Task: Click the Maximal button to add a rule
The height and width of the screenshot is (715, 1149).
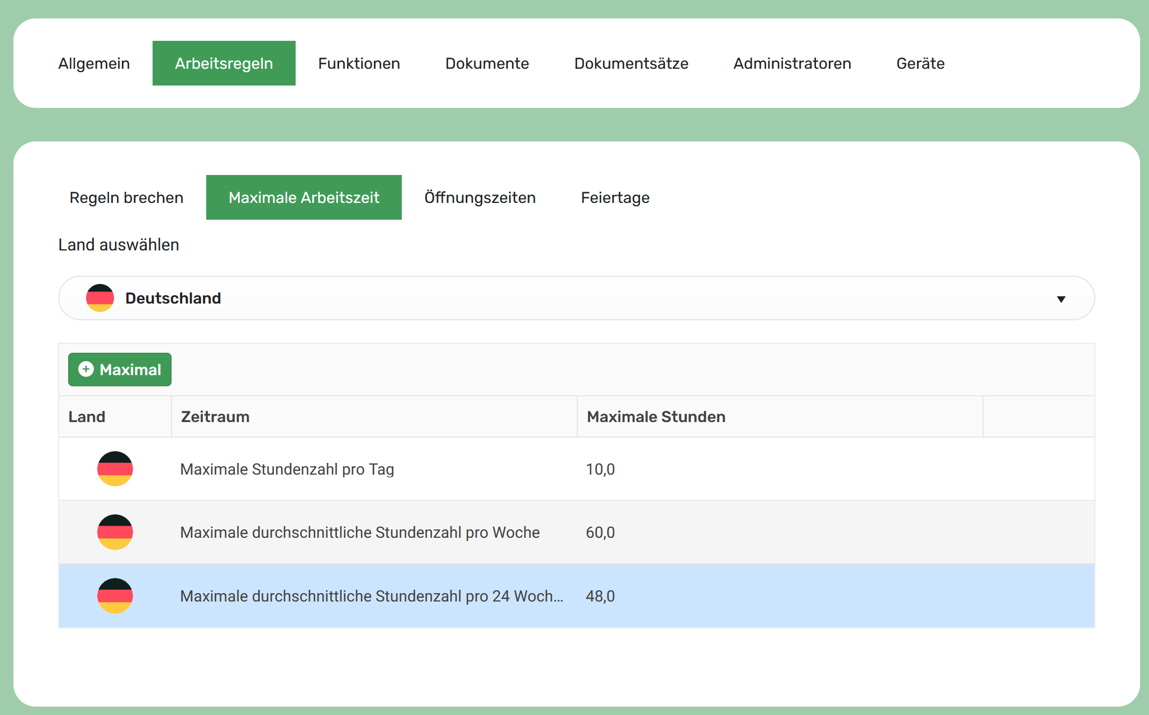Action: (x=119, y=370)
